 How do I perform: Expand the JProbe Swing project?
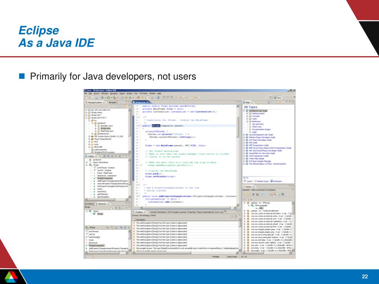(86, 112)
